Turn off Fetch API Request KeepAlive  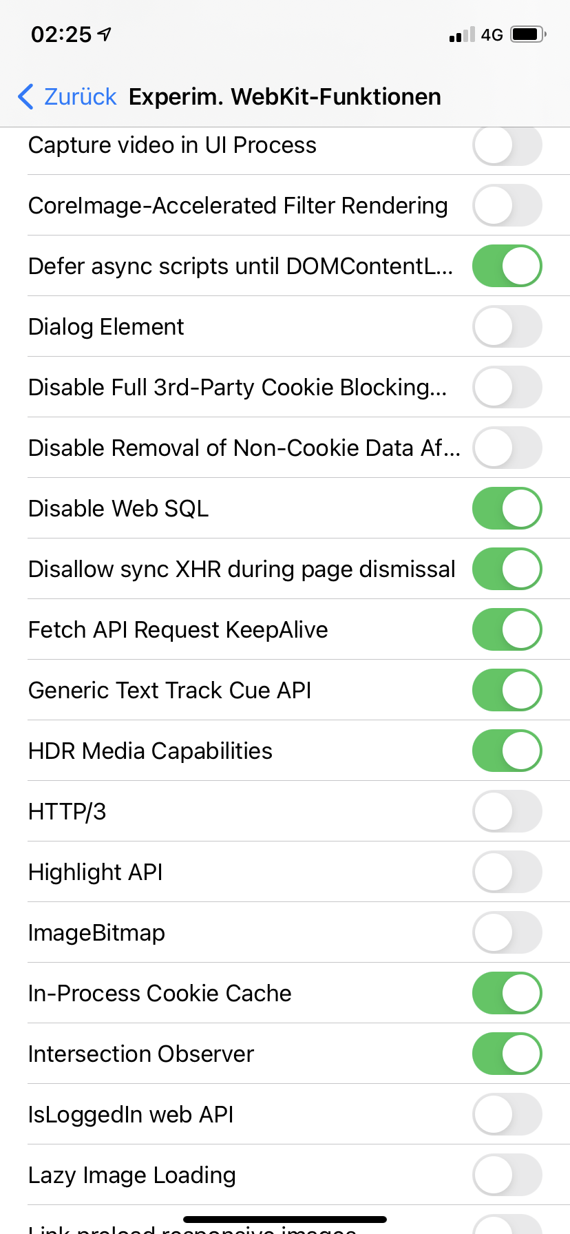click(x=507, y=629)
